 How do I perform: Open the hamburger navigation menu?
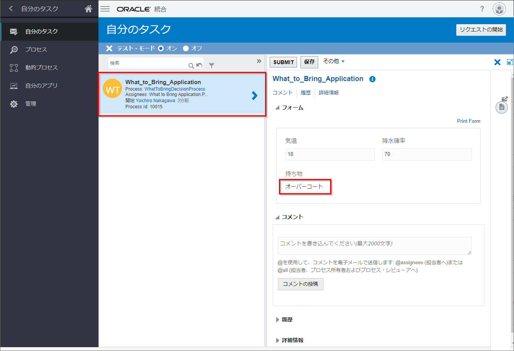coord(105,9)
